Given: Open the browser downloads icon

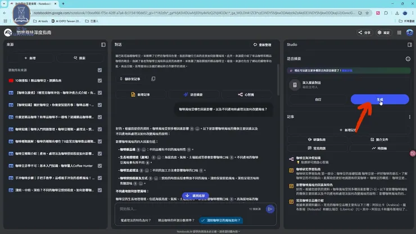Looking at the screenshot, I should 397,13.
